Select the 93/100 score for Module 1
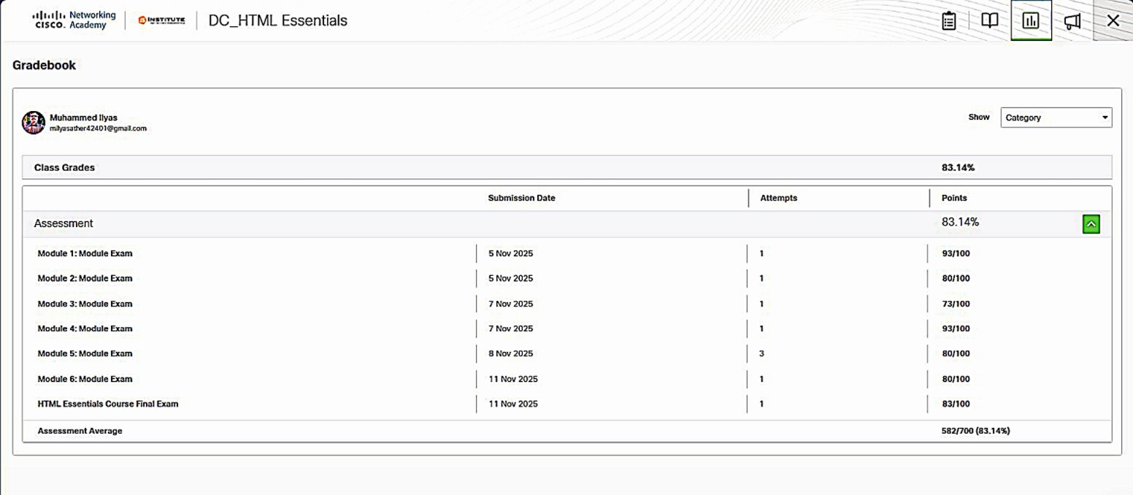Image resolution: width=1133 pixels, height=495 pixels. (x=956, y=253)
